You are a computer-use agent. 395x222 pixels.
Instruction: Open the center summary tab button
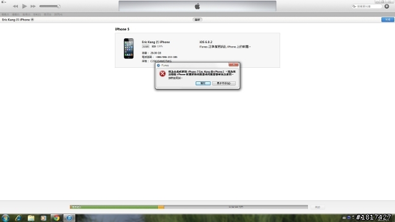(197, 20)
